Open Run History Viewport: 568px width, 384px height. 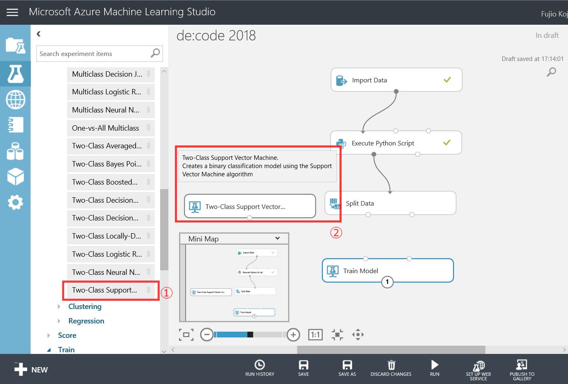(260, 368)
